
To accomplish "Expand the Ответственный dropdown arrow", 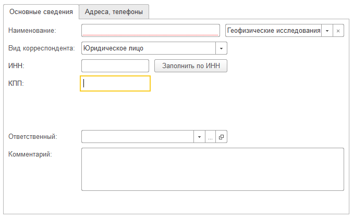I will tap(199, 136).
